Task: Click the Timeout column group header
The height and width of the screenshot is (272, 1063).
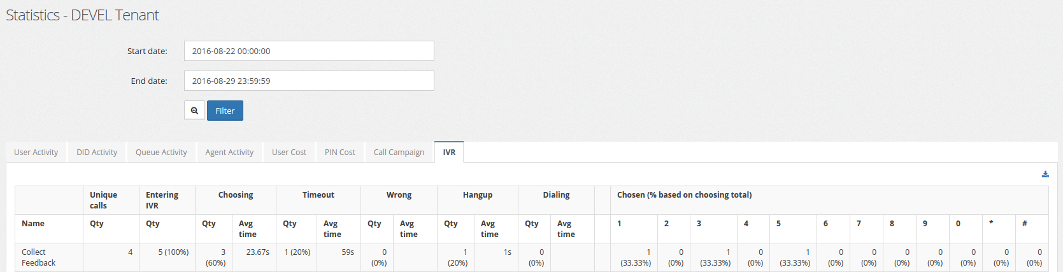Action: click(318, 195)
